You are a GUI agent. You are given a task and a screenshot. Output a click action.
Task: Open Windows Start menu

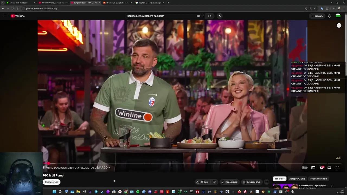click(54, 192)
